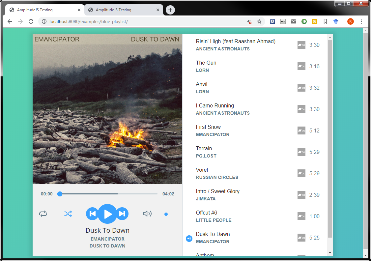Toggle shuffle mode
The image size is (371, 261).
[68, 214]
